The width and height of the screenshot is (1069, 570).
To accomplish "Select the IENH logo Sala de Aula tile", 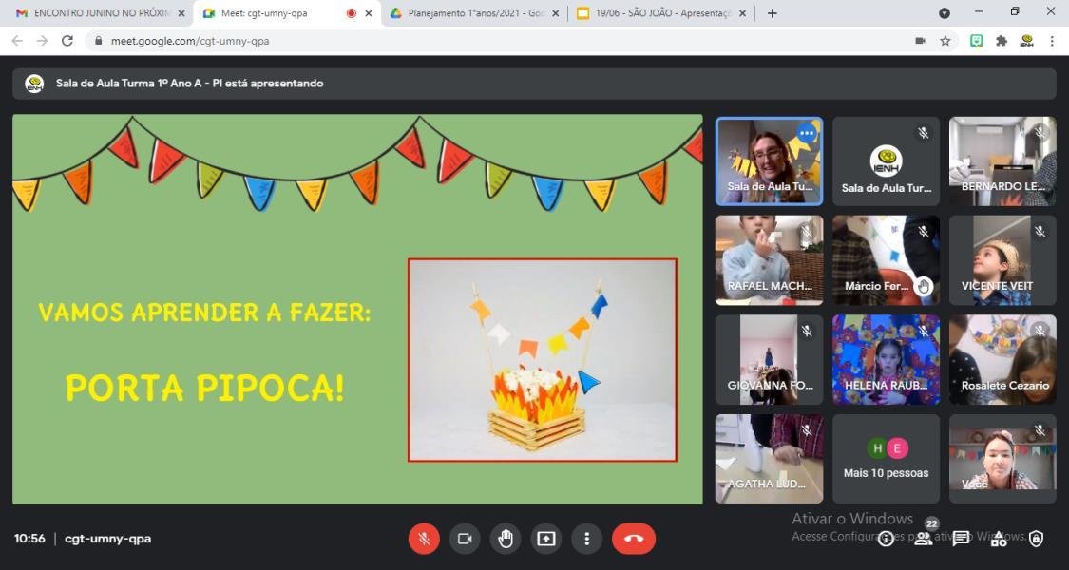I will 886,161.
